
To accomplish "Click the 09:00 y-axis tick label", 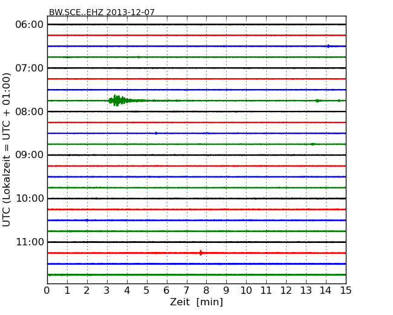I will (x=30, y=155).
